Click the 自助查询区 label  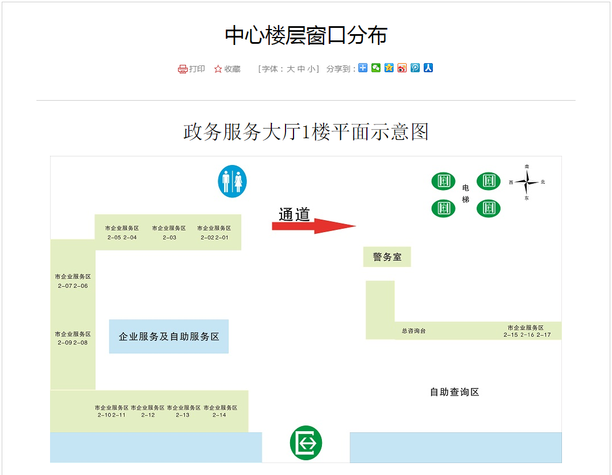point(454,392)
